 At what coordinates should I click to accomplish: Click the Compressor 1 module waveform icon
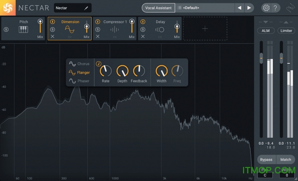pos(115,29)
